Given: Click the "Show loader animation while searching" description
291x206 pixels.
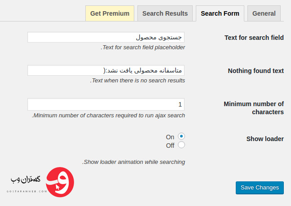Looking at the screenshot, I should [x=134, y=162].
